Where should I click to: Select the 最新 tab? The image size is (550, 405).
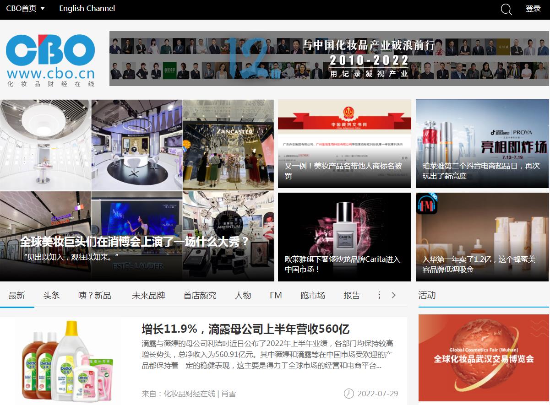pos(17,296)
